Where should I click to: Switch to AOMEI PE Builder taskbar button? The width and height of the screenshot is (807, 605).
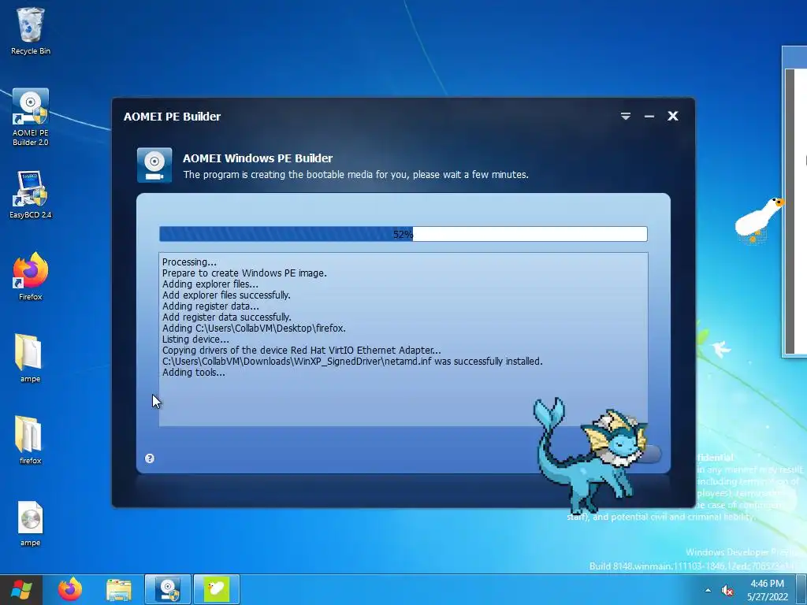click(169, 589)
